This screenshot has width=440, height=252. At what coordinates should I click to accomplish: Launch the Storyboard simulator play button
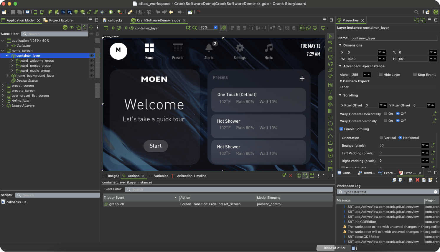click(111, 12)
